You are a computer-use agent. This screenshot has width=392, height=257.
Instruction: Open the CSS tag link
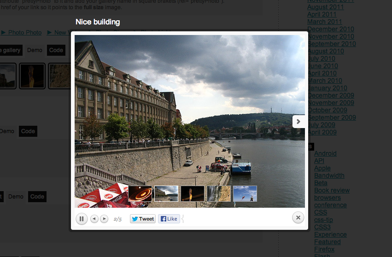click(321, 212)
